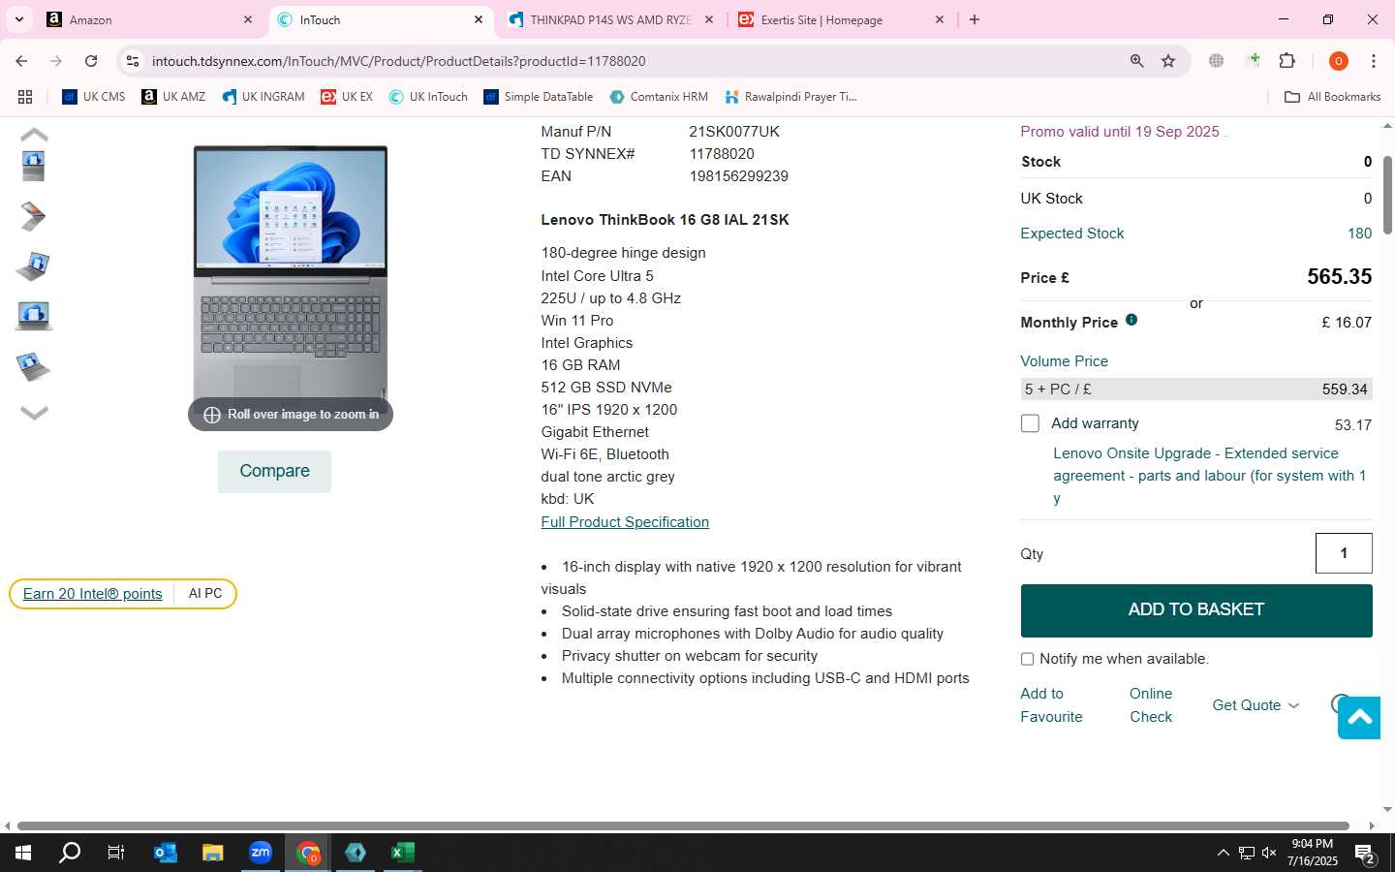Launch Outlook from the taskbar
Viewport: 1395px width, 872px height.
[166, 853]
